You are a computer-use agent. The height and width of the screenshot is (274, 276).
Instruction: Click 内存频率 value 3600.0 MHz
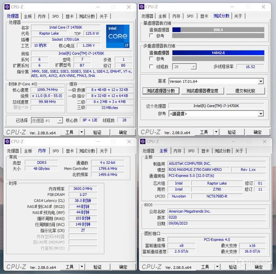coord(83,189)
